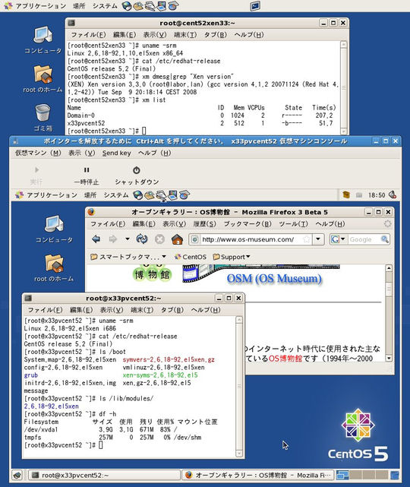Click guest terminal scrollbar grip

239,387
